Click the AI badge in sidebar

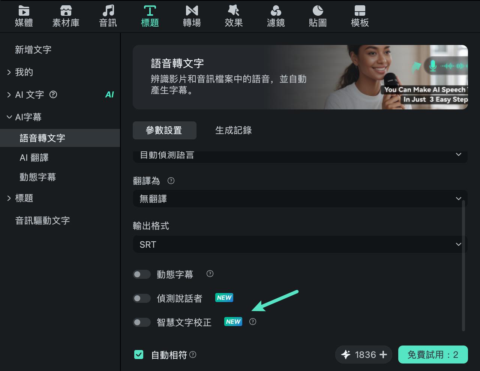pos(109,94)
